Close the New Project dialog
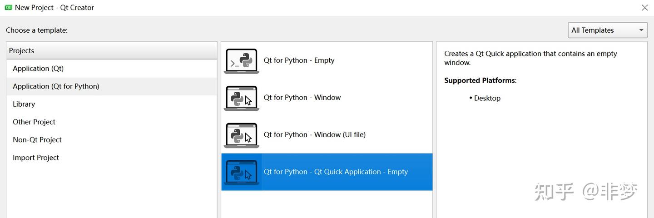 tap(644, 8)
